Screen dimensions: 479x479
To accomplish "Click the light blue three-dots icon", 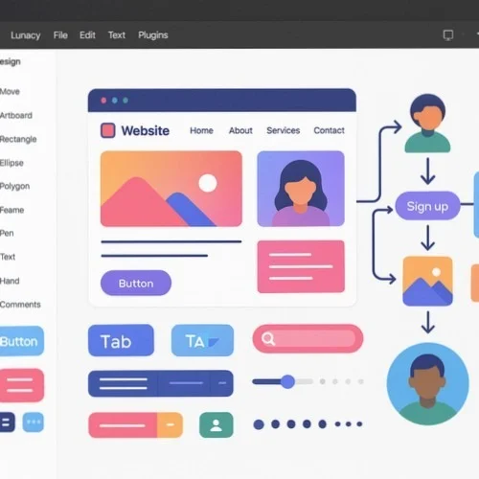I will pos(34,422).
